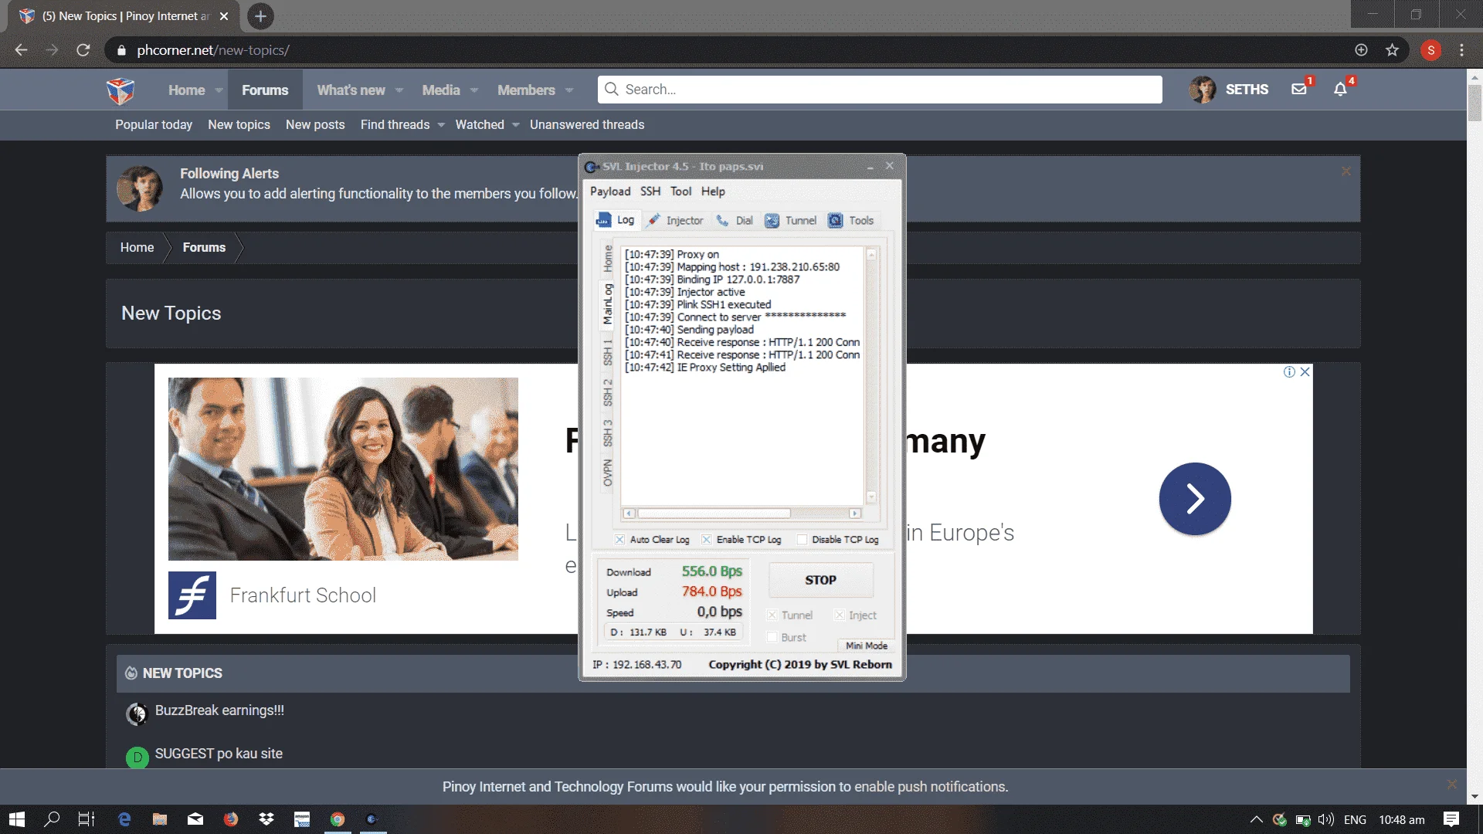Select the SSH 1 vertical tab

pyautogui.click(x=608, y=352)
